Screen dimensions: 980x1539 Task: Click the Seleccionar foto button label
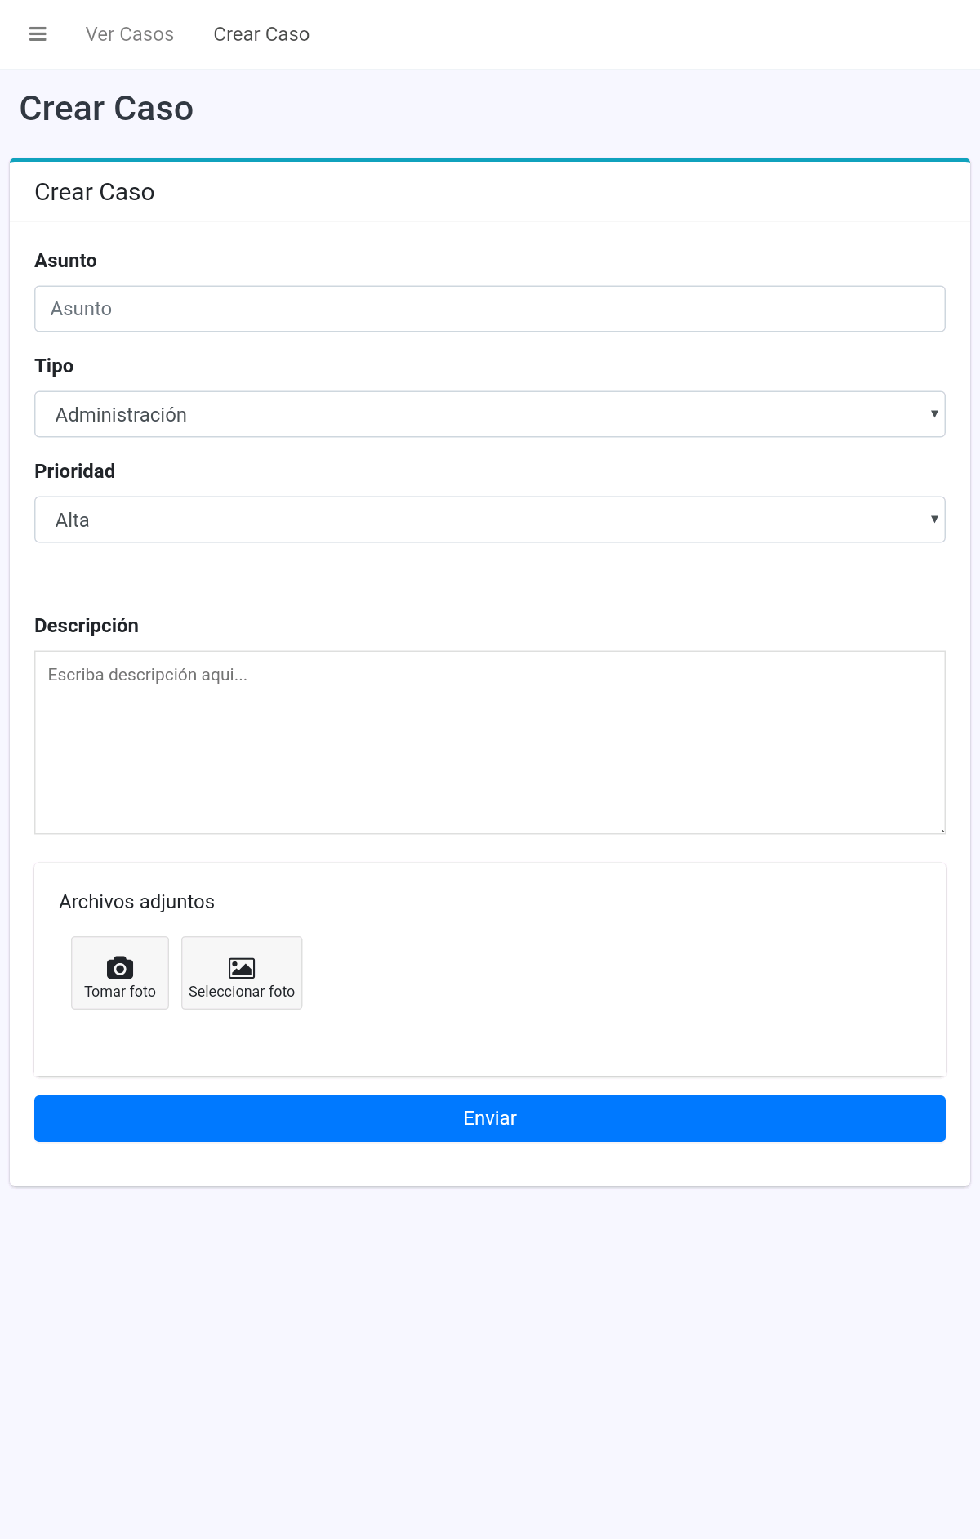(242, 991)
